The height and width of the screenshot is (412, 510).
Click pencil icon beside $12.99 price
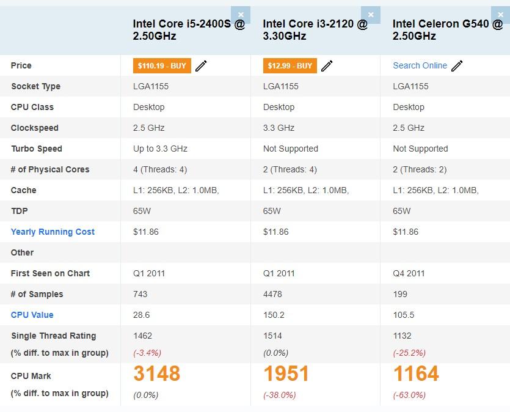point(327,66)
